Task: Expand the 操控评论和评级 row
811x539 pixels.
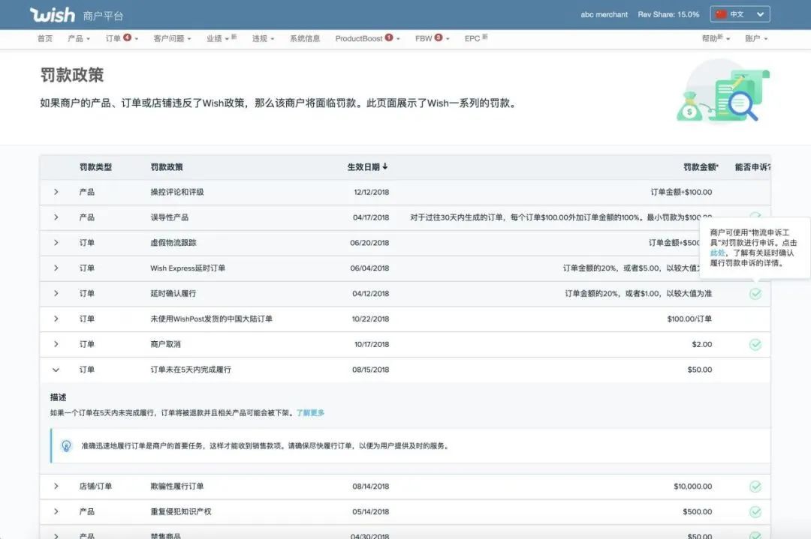Action: pos(56,192)
